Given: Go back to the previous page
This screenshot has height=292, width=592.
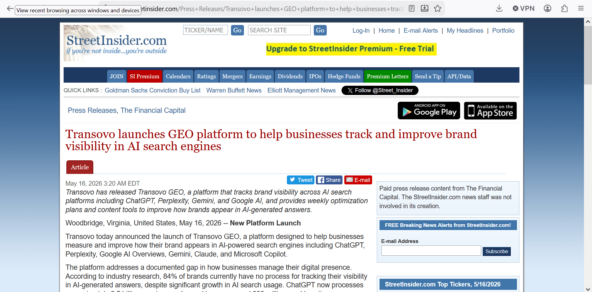Looking at the screenshot, I should pyautogui.click(x=10, y=9).
